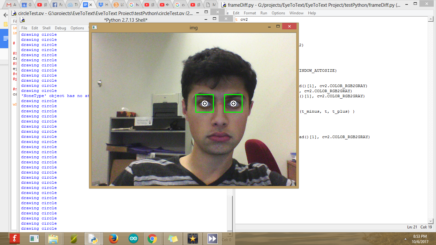Switch to Python IDLE in taskbar

point(93,238)
